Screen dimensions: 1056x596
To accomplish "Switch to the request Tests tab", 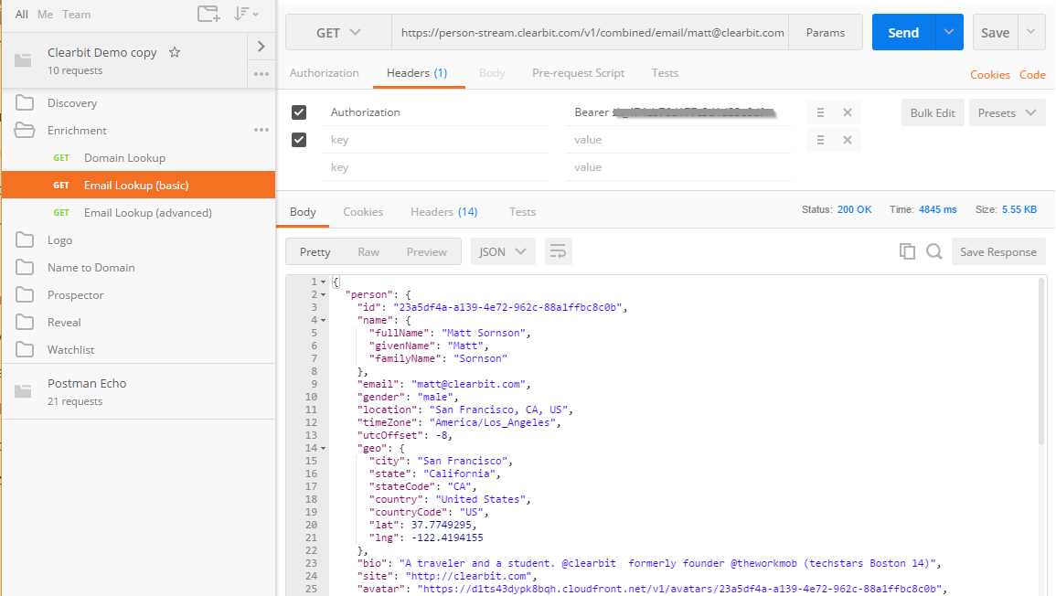I will (665, 73).
